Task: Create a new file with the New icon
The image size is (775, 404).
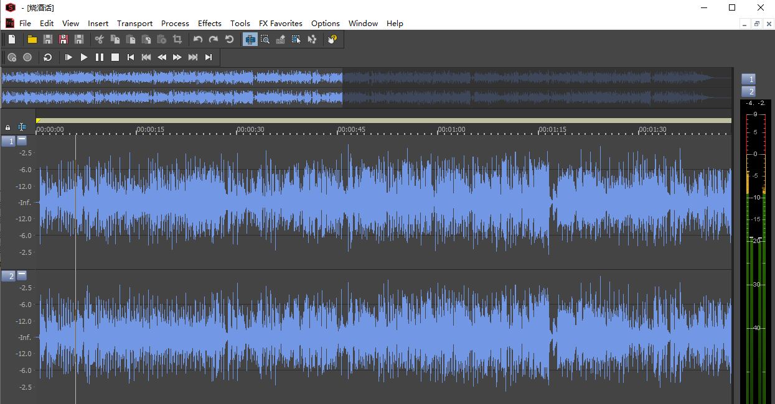Action: 12,39
